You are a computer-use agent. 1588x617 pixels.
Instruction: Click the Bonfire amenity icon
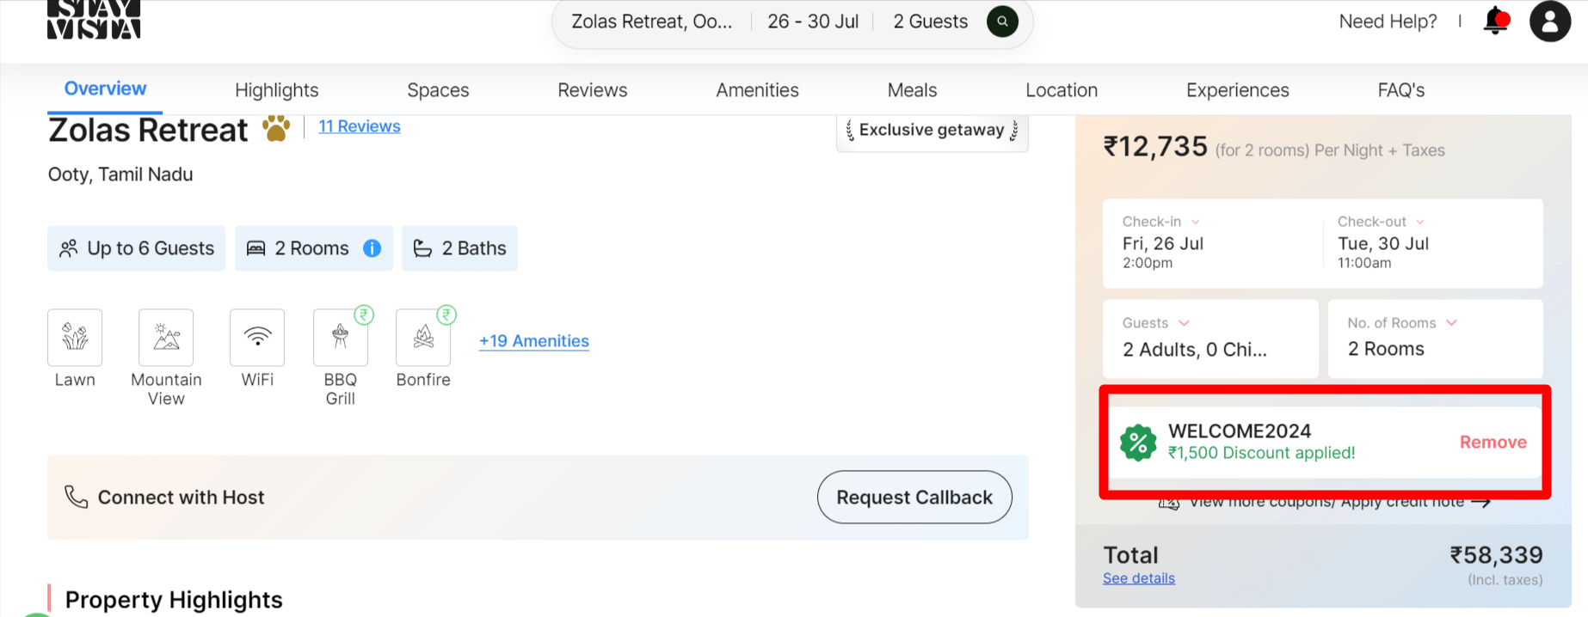coord(423,338)
